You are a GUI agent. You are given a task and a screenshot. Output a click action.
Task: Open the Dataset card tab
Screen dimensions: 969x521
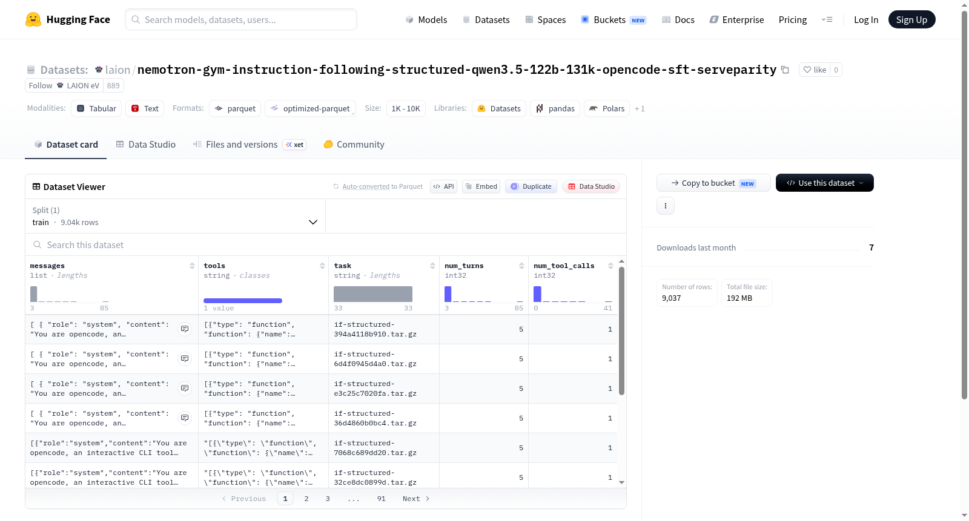(65, 145)
